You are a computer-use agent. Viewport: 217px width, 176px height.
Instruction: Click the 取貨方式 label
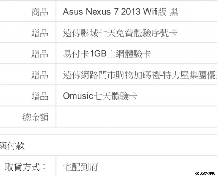(25, 167)
